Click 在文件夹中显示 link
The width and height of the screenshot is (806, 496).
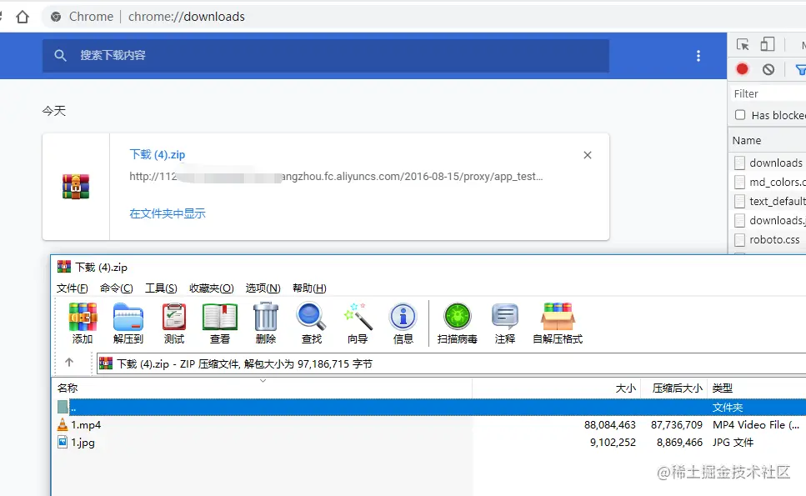point(168,213)
